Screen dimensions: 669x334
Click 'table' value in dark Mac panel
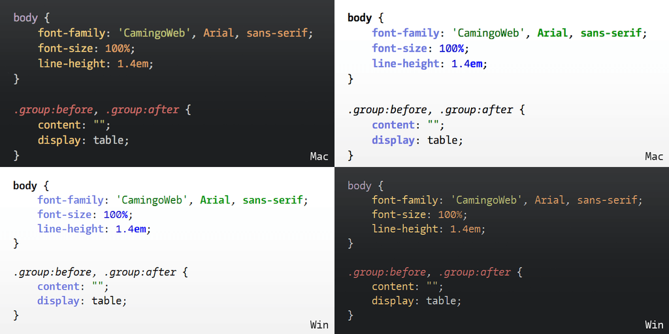click(111, 140)
